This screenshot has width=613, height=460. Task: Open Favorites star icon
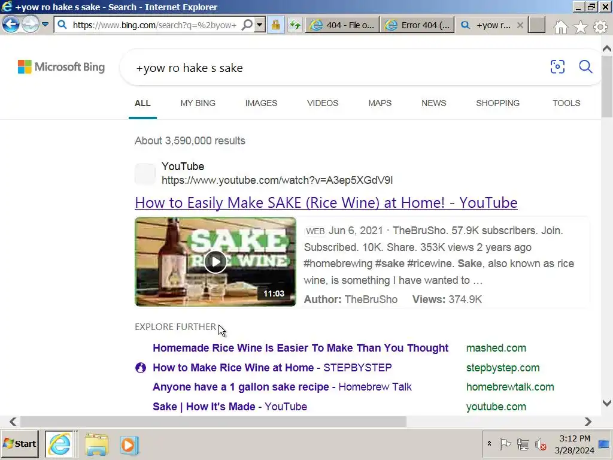(581, 26)
